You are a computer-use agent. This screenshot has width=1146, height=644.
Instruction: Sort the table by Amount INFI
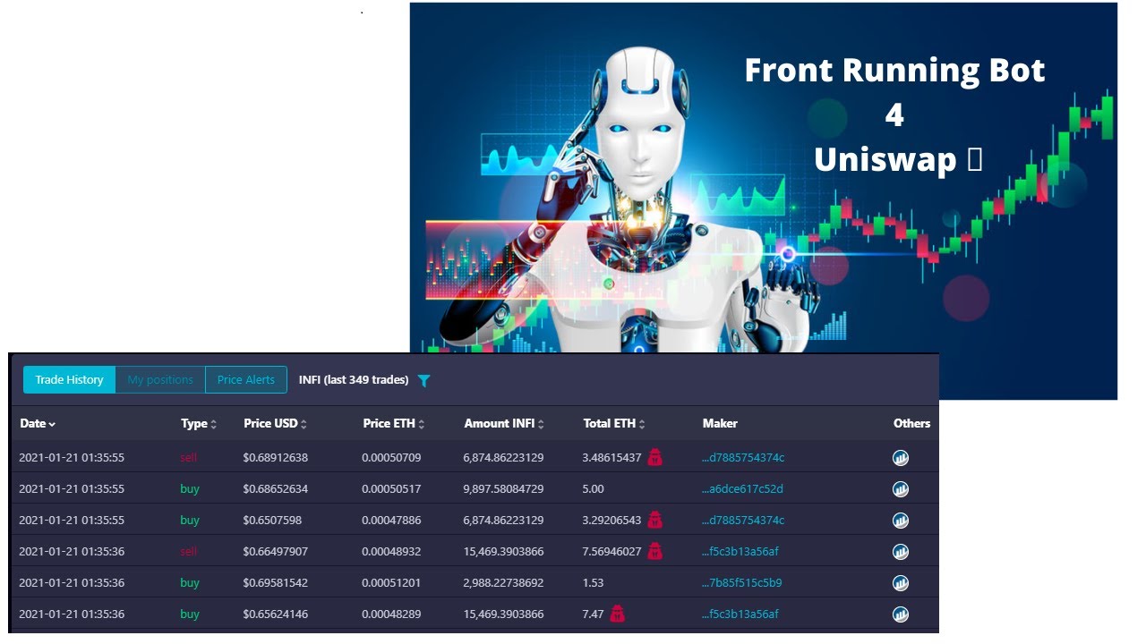(504, 423)
